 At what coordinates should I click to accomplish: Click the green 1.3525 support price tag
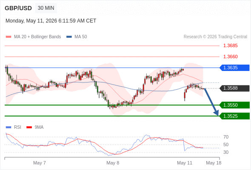tap(234, 116)
